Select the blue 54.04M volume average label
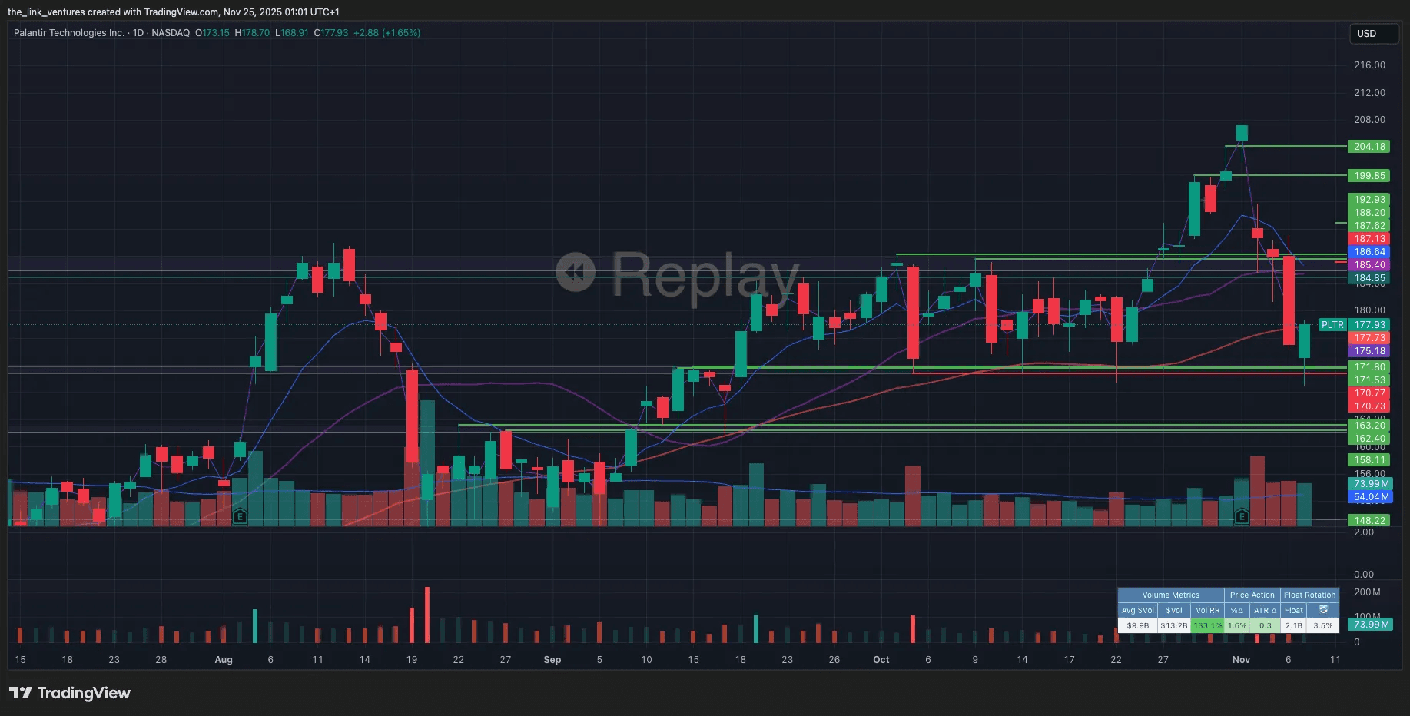1410x716 pixels. pos(1371,497)
